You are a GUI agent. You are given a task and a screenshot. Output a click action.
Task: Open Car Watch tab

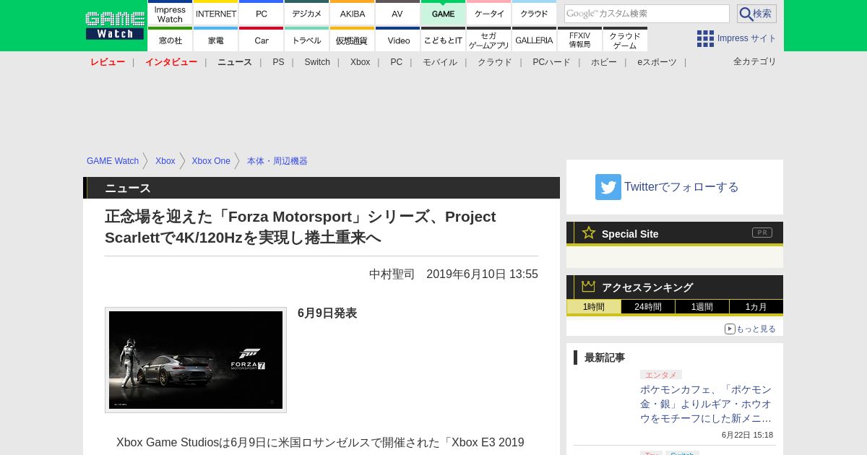click(262, 39)
